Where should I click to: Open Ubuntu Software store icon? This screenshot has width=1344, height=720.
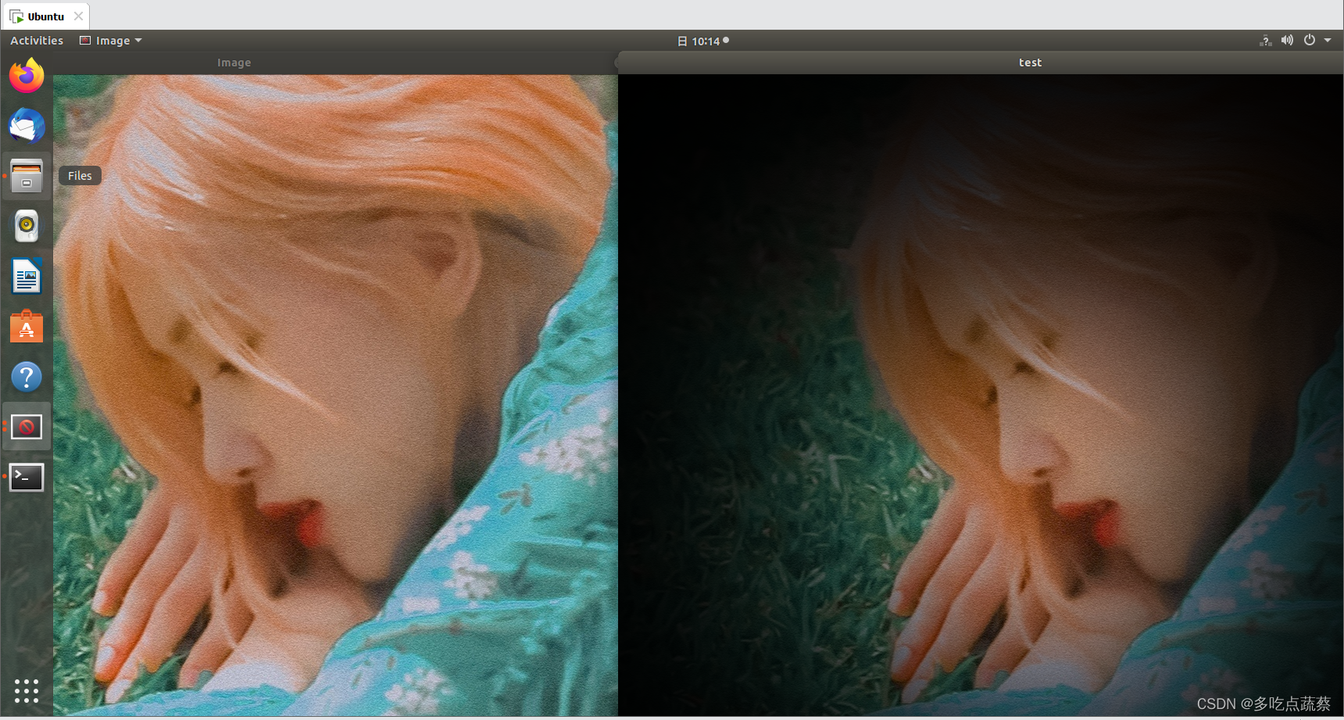coord(27,327)
